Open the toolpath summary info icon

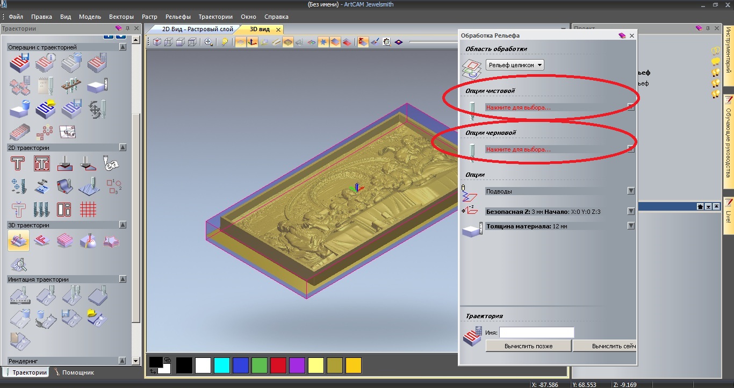click(x=46, y=63)
